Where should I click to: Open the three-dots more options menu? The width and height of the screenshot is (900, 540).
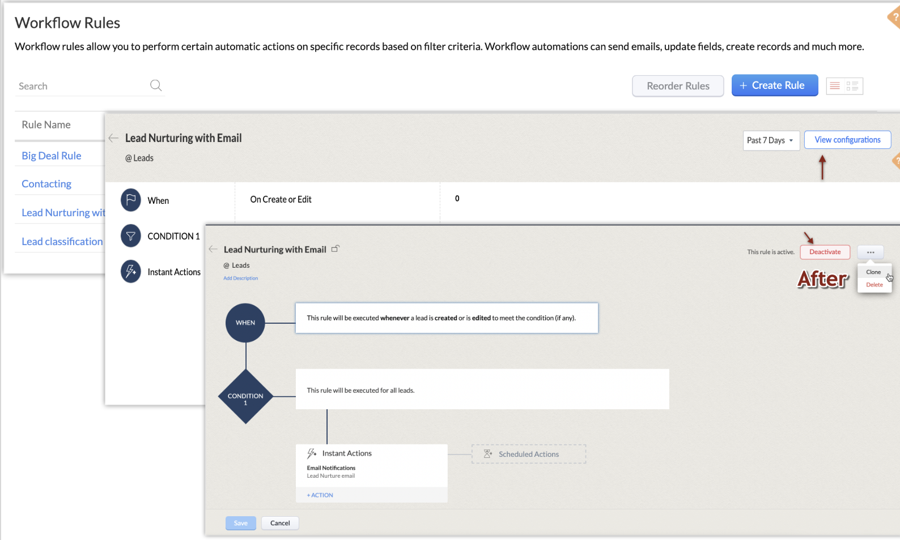click(871, 252)
